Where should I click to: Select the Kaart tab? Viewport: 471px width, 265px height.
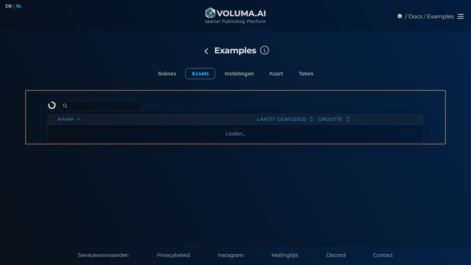(276, 74)
